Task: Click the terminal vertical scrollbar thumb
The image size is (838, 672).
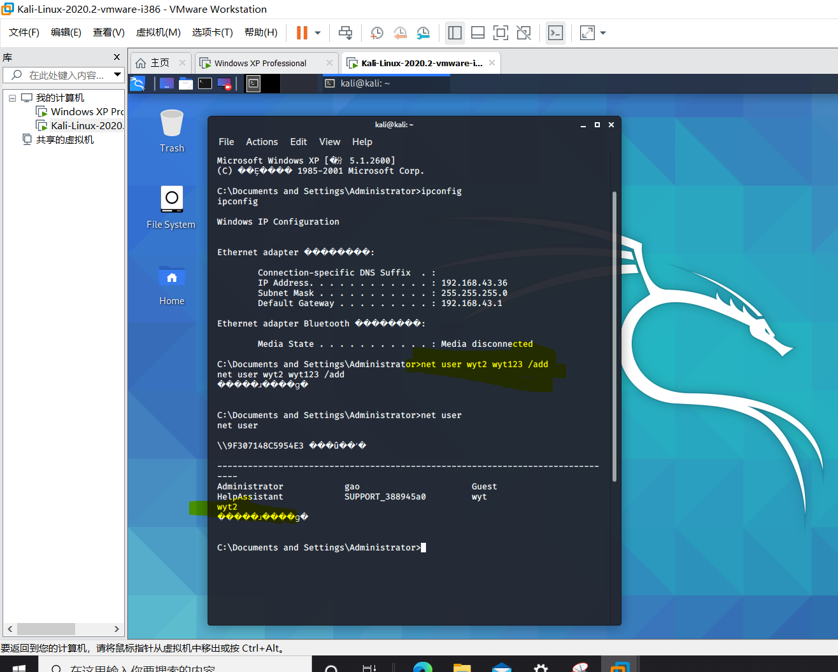Action: tap(614, 336)
